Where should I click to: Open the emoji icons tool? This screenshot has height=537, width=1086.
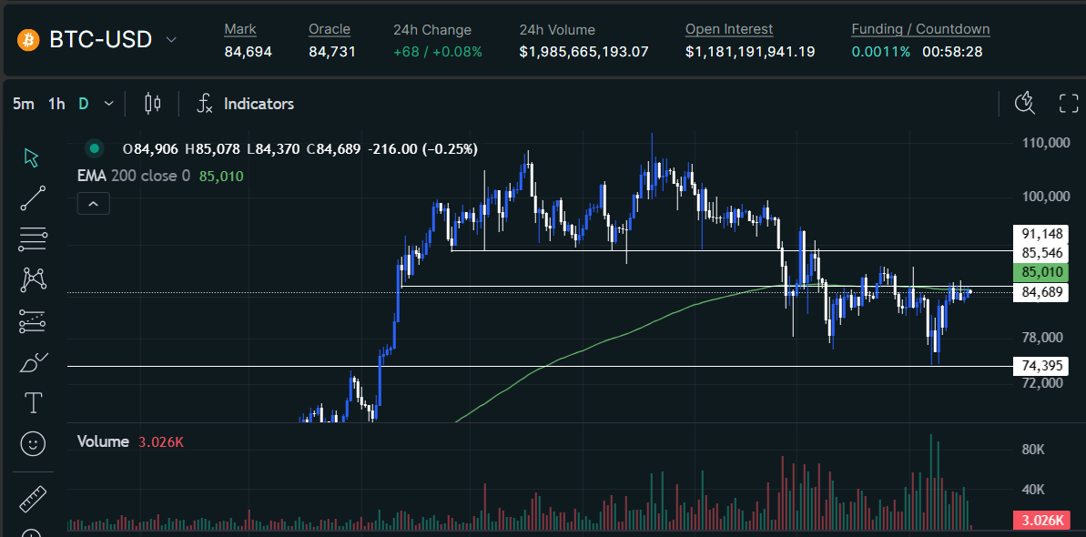[x=33, y=443]
